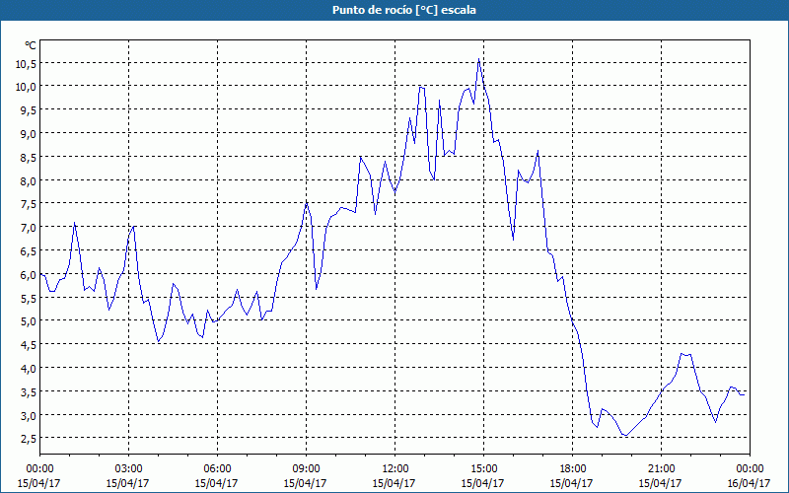Click the 9,5 y-axis value
This screenshot has height=493, width=789.
point(30,110)
